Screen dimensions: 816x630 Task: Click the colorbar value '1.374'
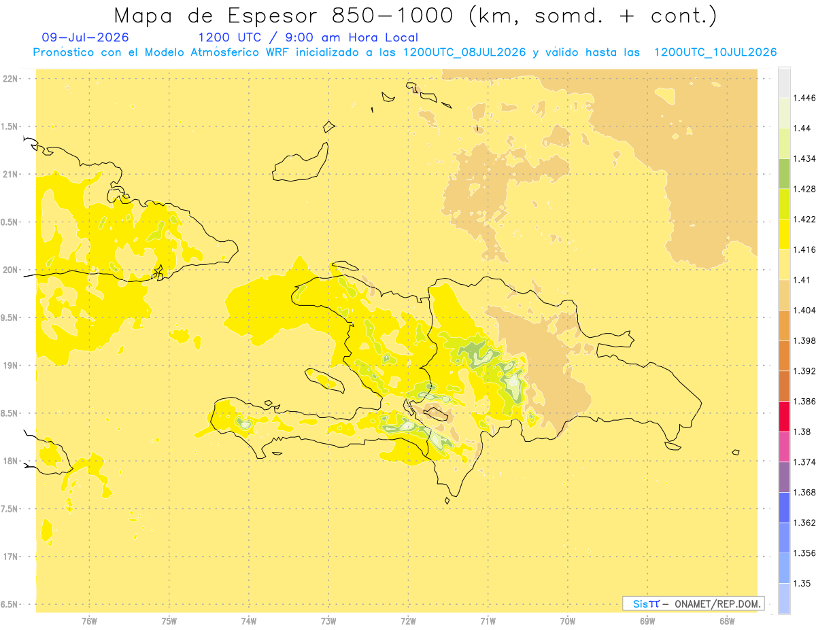click(x=804, y=462)
